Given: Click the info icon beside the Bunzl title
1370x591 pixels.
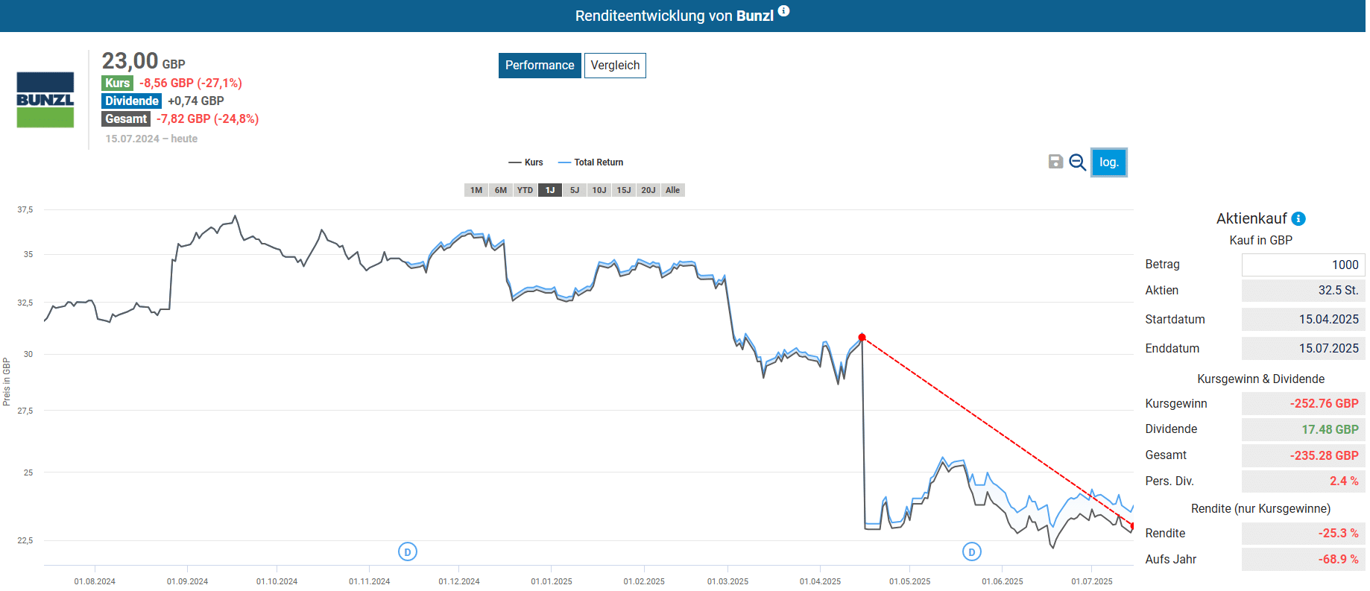Looking at the screenshot, I should 783,11.
